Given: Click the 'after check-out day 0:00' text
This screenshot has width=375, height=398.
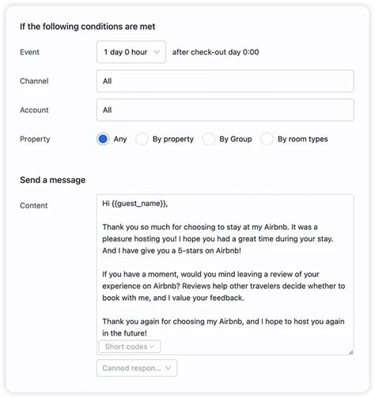Looking at the screenshot, I should [x=215, y=52].
